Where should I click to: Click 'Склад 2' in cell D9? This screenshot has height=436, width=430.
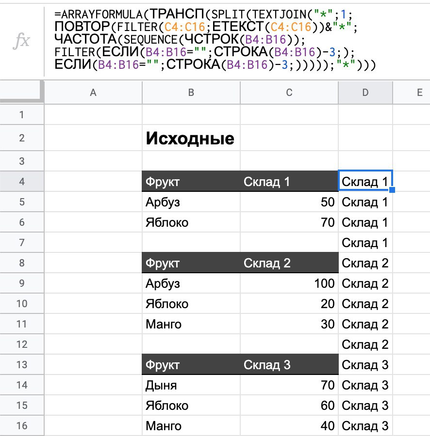(x=365, y=283)
